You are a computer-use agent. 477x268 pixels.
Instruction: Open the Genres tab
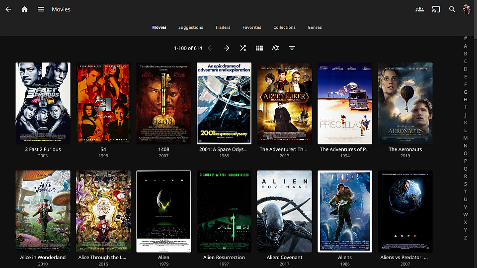[x=315, y=27]
